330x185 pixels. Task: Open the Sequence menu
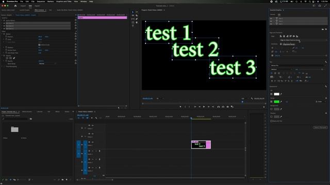(41, 2)
